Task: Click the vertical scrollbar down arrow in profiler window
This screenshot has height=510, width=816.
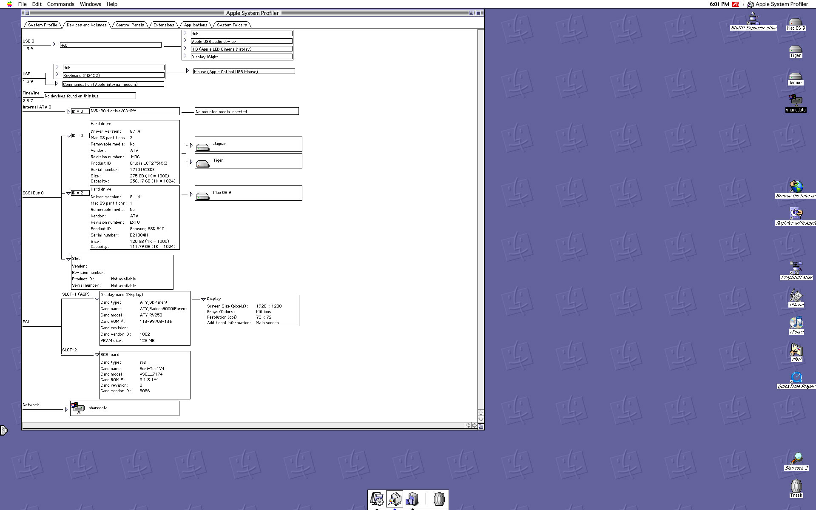Action: (x=481, y=419)
